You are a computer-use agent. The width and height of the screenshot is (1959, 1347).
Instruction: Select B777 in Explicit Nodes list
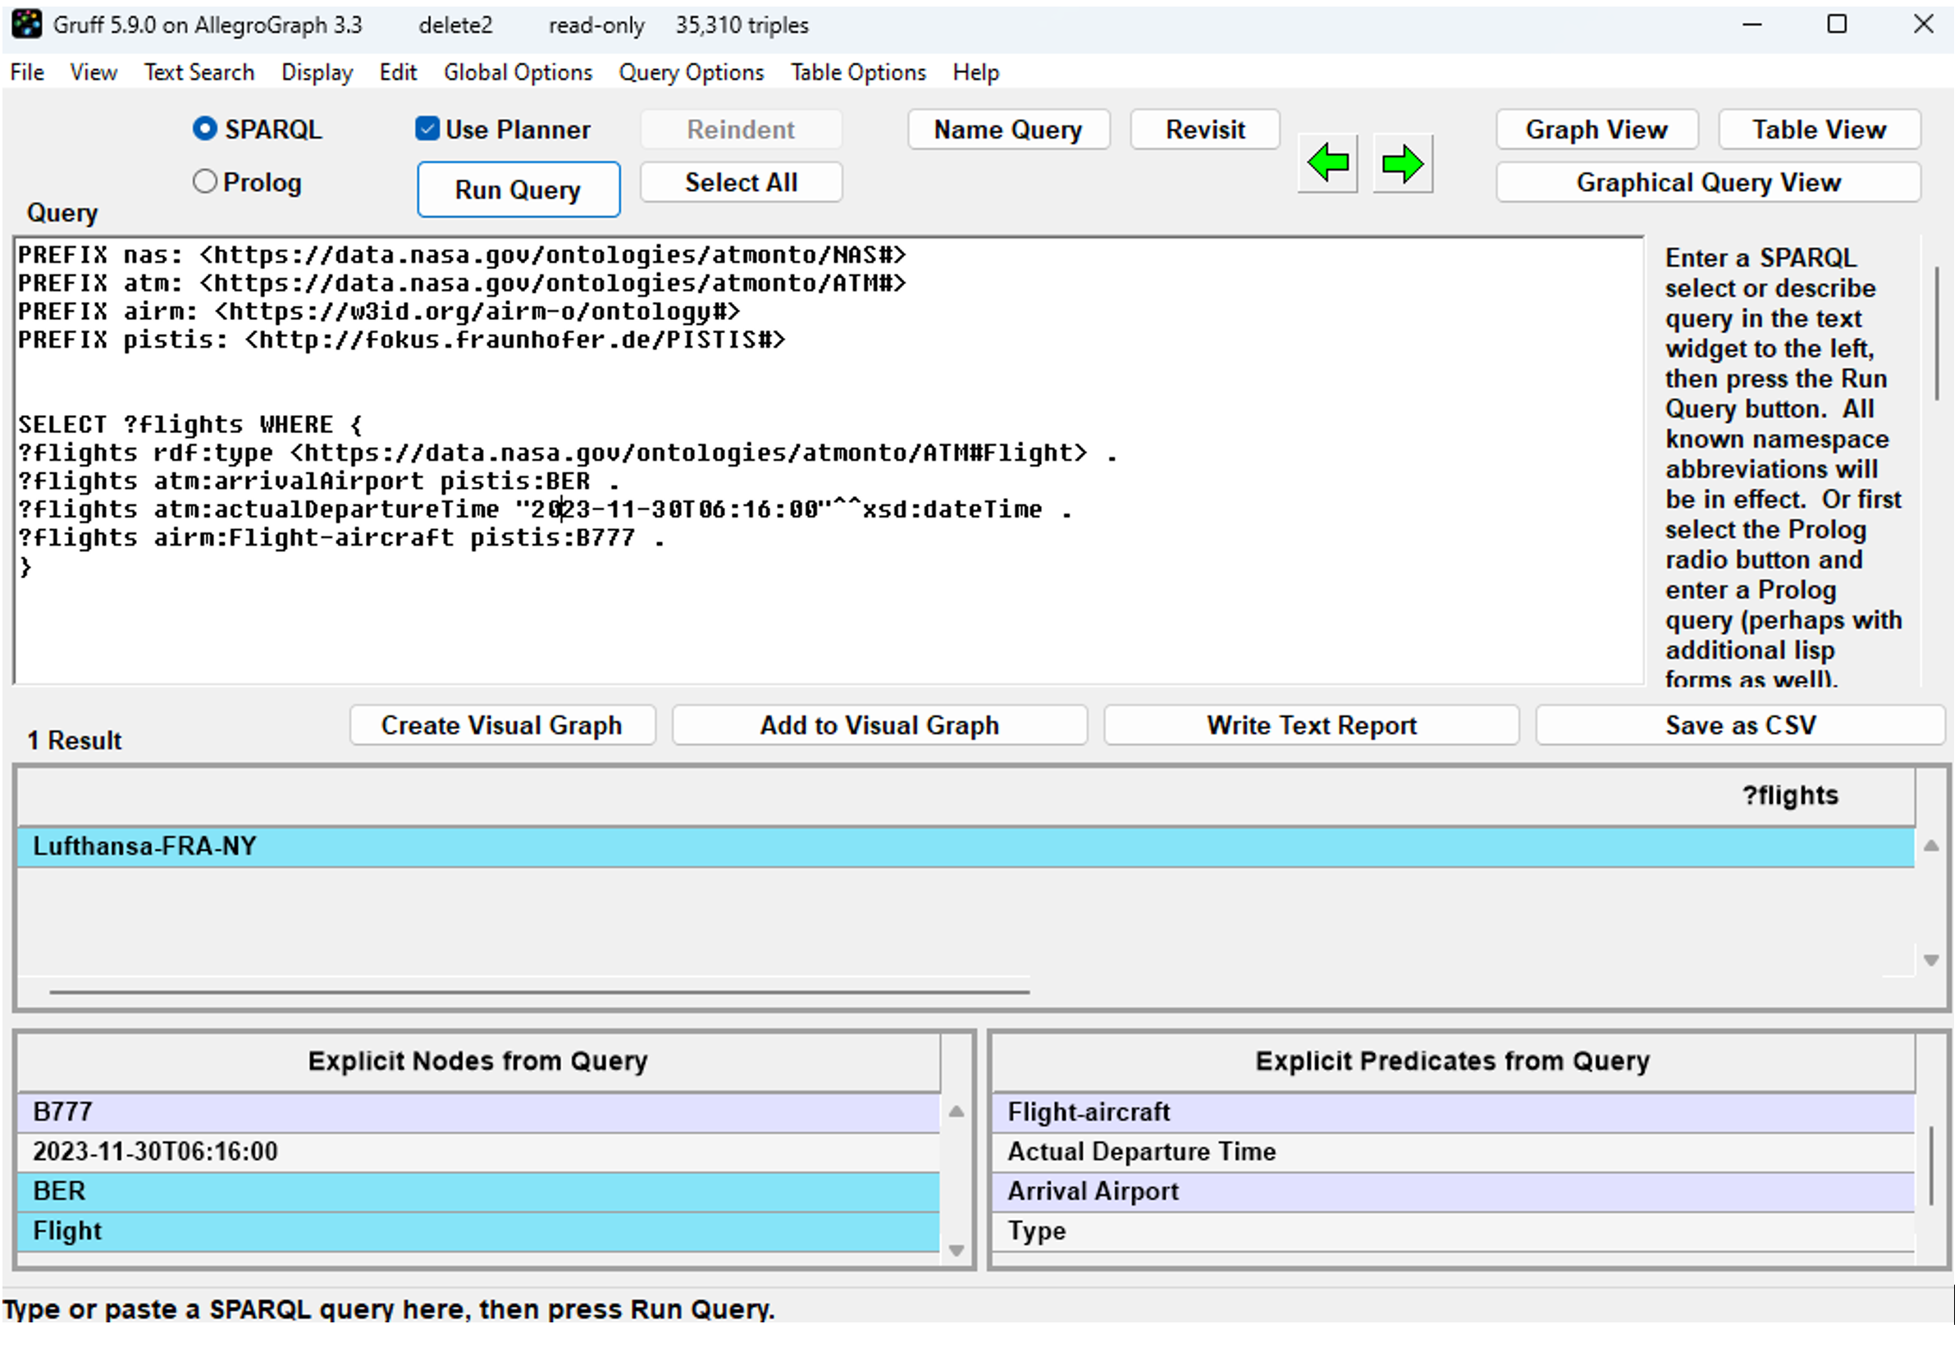pos(477,1112)
